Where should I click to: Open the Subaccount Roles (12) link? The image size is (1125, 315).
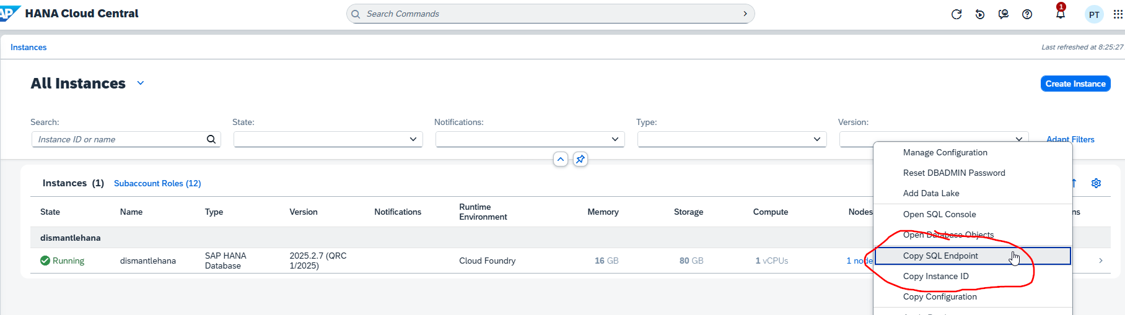157,184
